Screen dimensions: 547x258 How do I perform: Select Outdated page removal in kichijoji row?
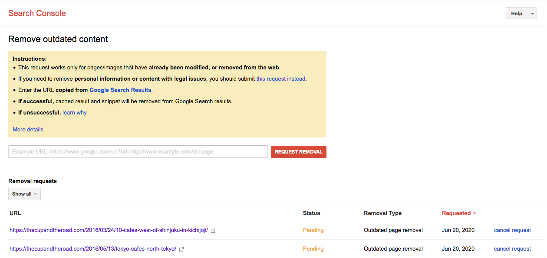[x=393, y=230]
